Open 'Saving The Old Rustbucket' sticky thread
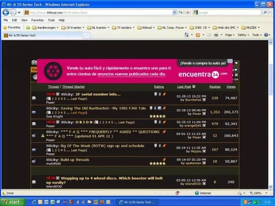275x206 pixels. click(103, 108)
